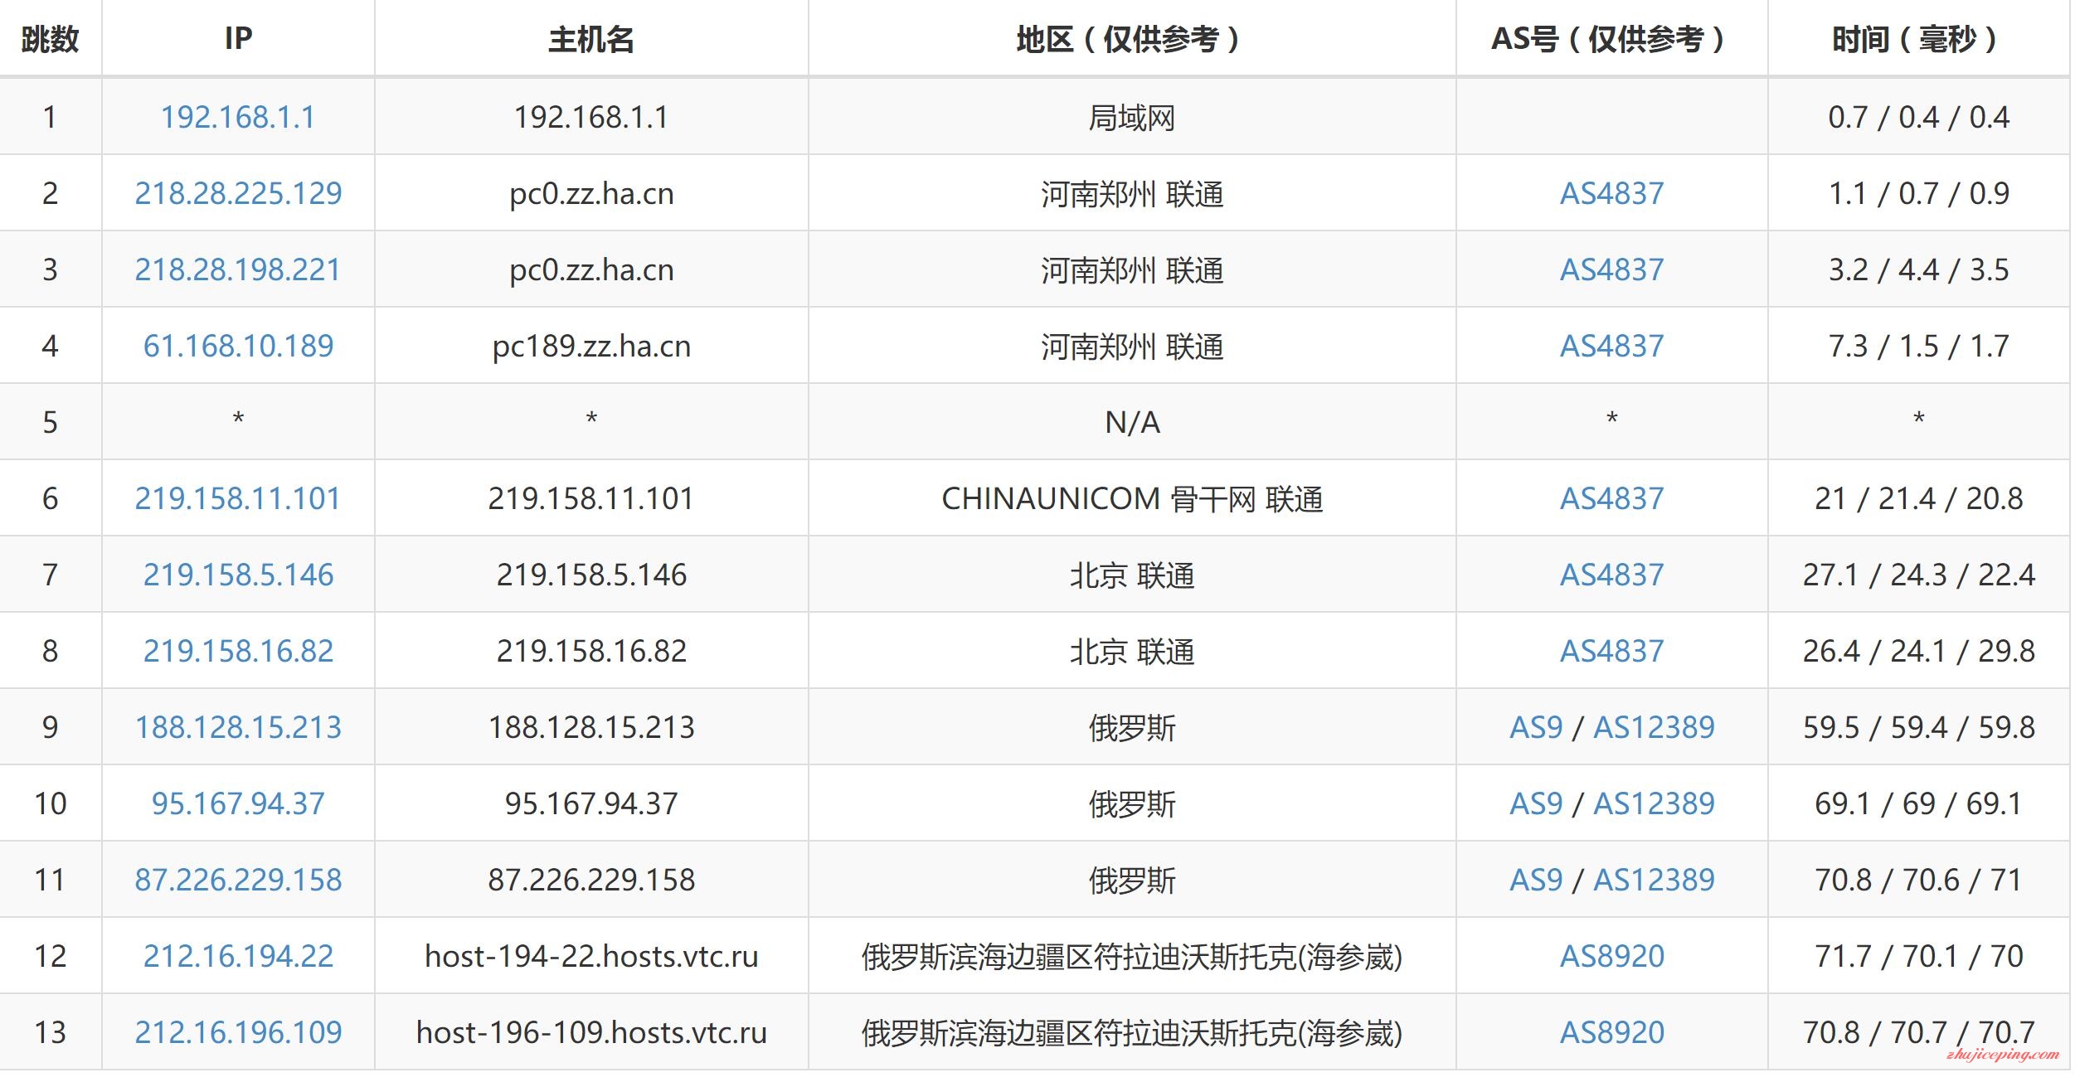Click the IP column header
This screenshot has height=1082, width=2075.
(238, 39)
